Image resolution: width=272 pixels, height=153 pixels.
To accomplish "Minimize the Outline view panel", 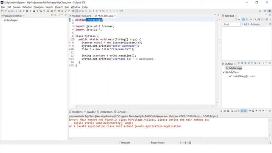I will click(266, 63).
